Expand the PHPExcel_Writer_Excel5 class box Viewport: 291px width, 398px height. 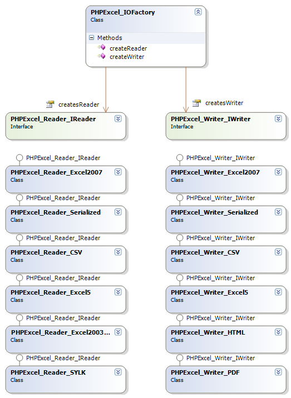(x=278, y=292)
